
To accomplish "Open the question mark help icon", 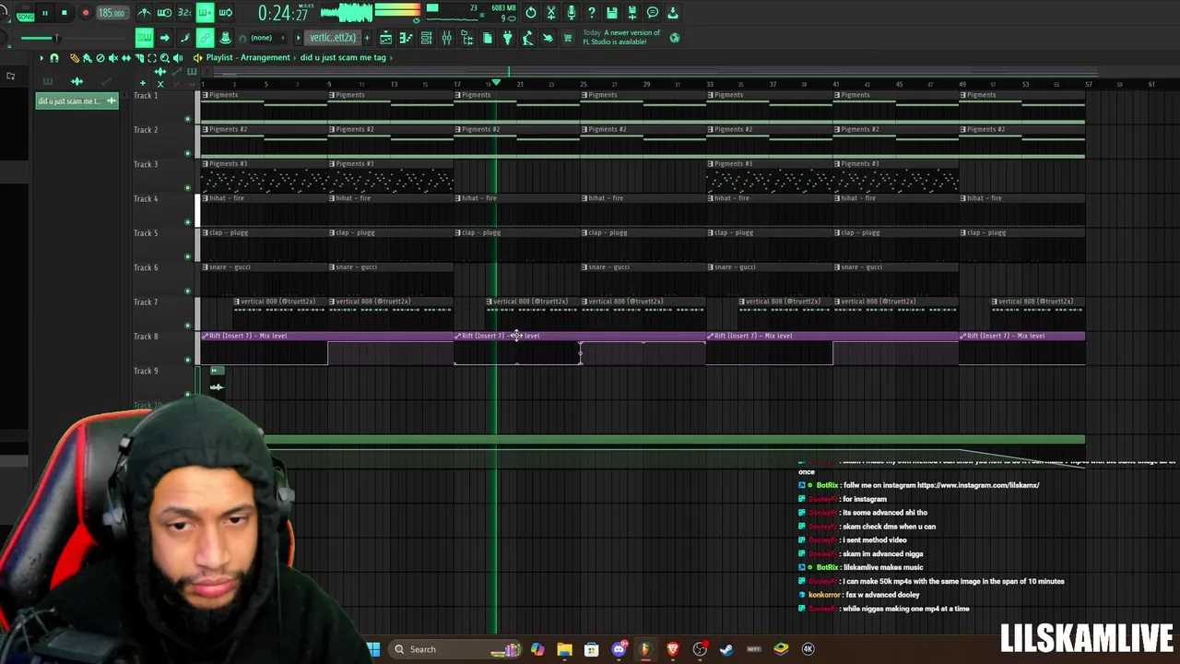I will tap(592, 13).
